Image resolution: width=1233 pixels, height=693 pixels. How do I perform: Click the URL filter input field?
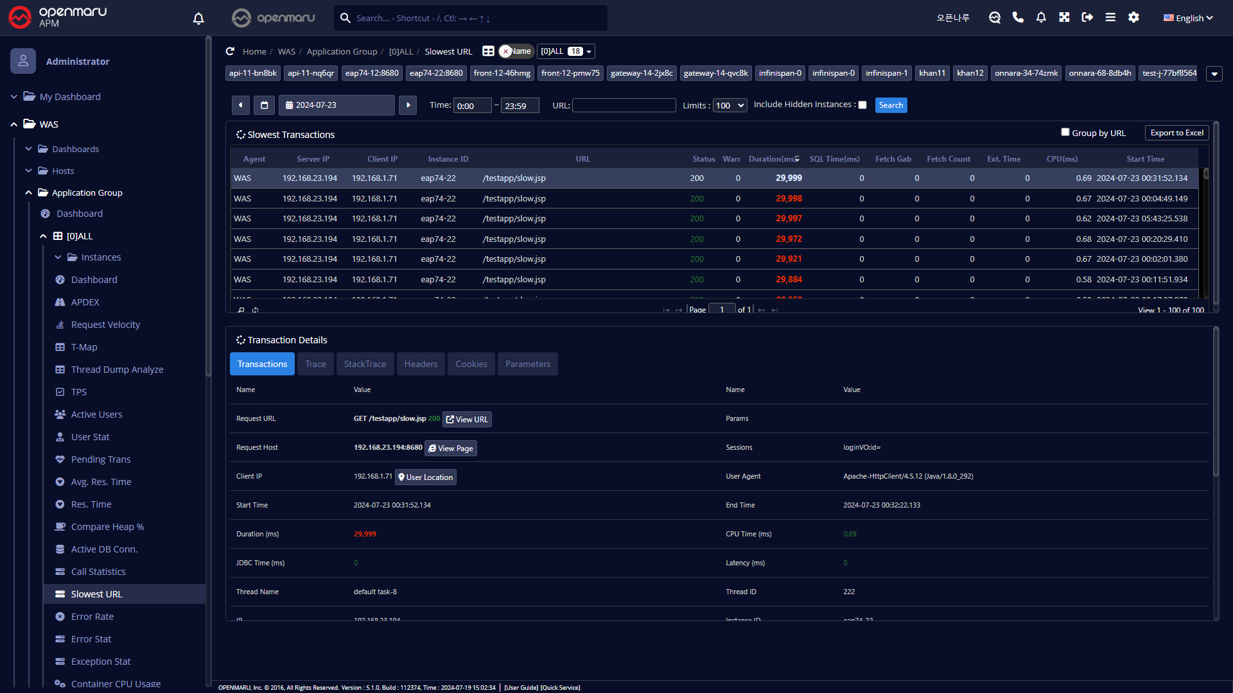pos(624,105)
